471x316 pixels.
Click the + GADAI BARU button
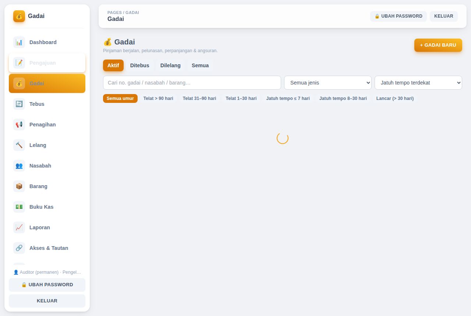438,45
